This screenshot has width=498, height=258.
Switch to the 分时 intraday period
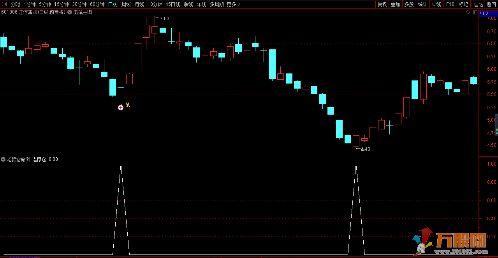click(15, 4)
